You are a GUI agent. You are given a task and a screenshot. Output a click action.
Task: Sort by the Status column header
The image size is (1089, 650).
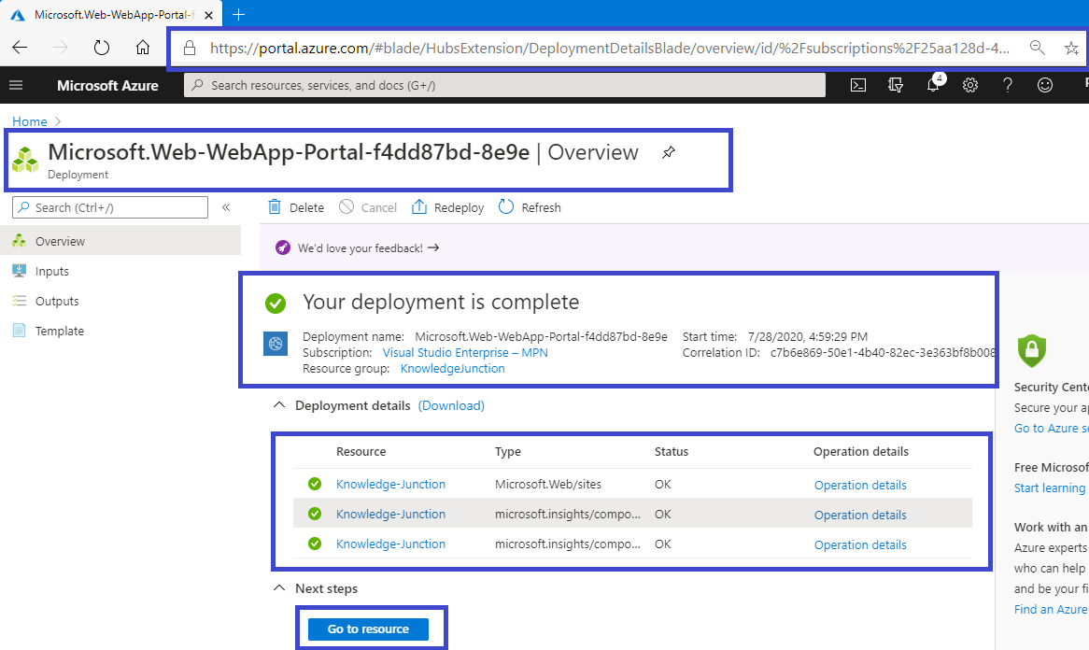pos(672,451)
